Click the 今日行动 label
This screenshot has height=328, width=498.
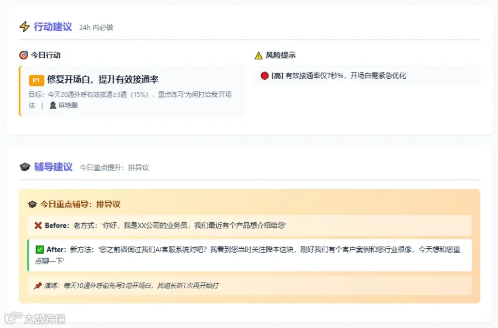point(46,55)
